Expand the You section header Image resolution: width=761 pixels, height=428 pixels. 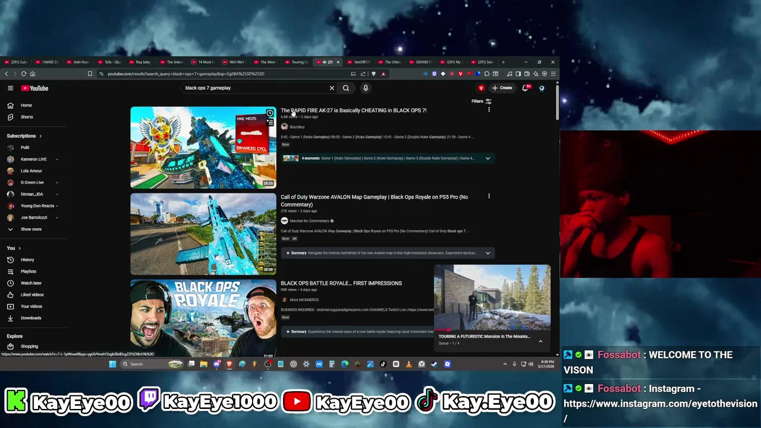pyautogui.click(x=14, y=248)
